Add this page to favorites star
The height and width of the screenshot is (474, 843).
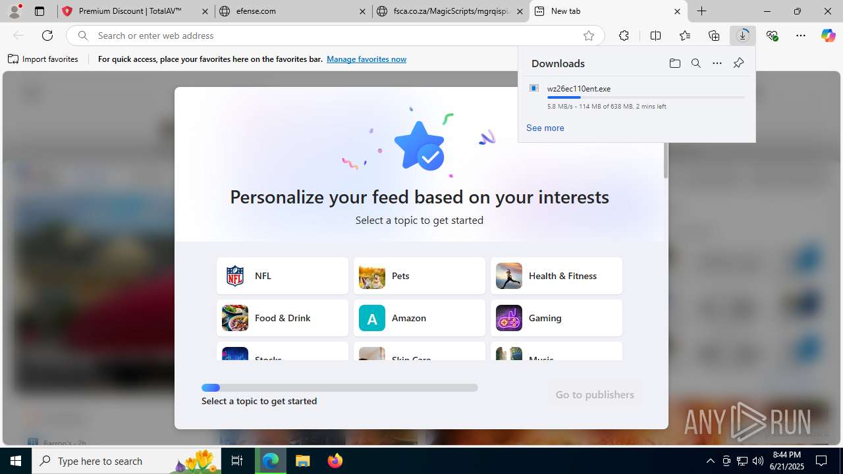coord(589,36)
